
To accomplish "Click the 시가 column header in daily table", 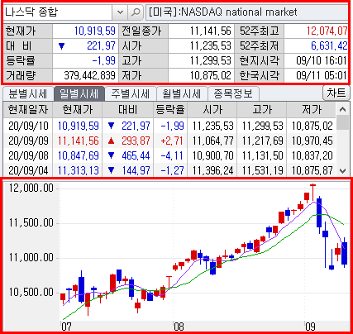I will [212, 110].
